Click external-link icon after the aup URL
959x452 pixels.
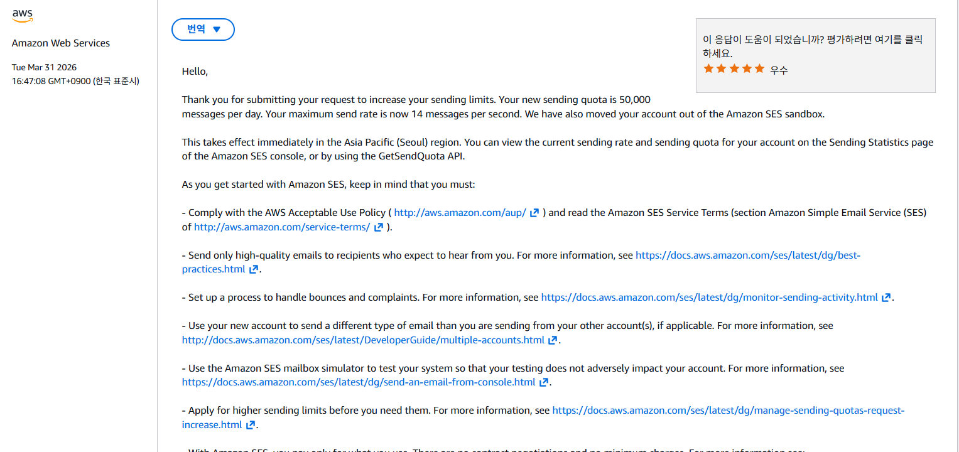click(x=534, y=213)
